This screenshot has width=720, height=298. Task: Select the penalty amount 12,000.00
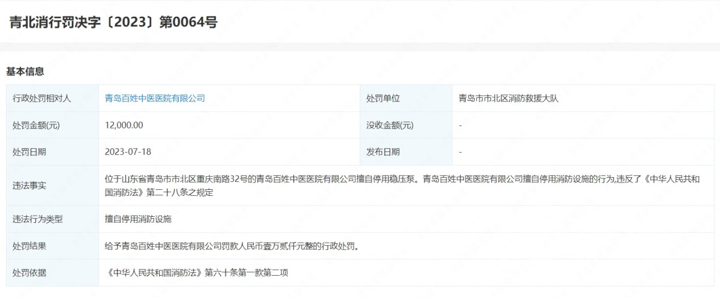tap(124, 125)
